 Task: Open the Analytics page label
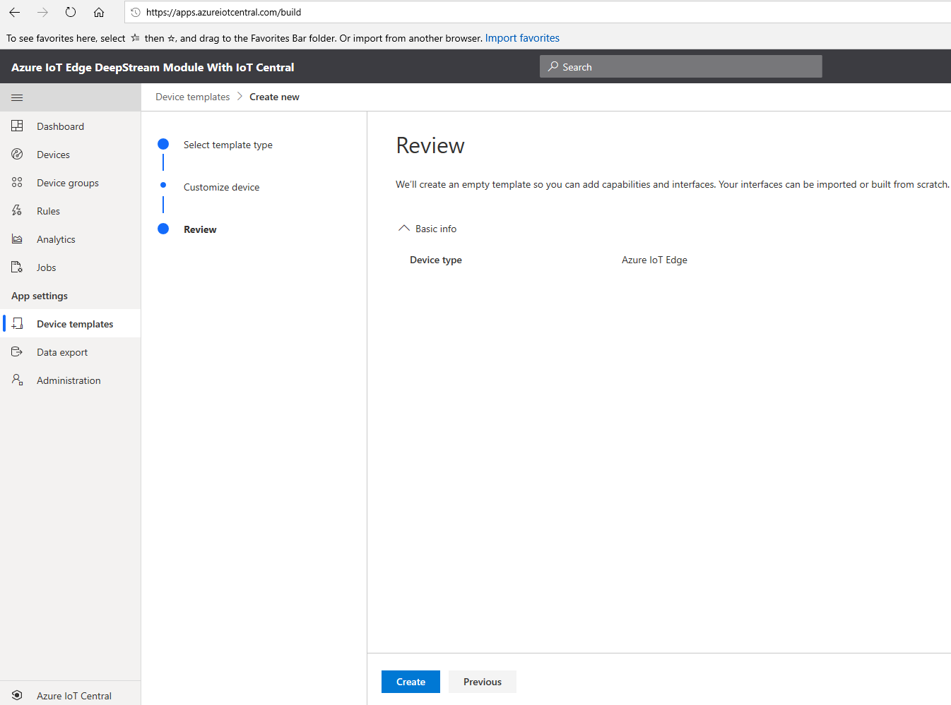tap(56, 239)
